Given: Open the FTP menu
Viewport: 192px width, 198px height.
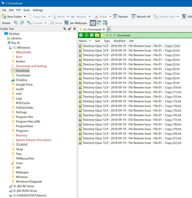Looking at the screenshot, I should [19, 10].
